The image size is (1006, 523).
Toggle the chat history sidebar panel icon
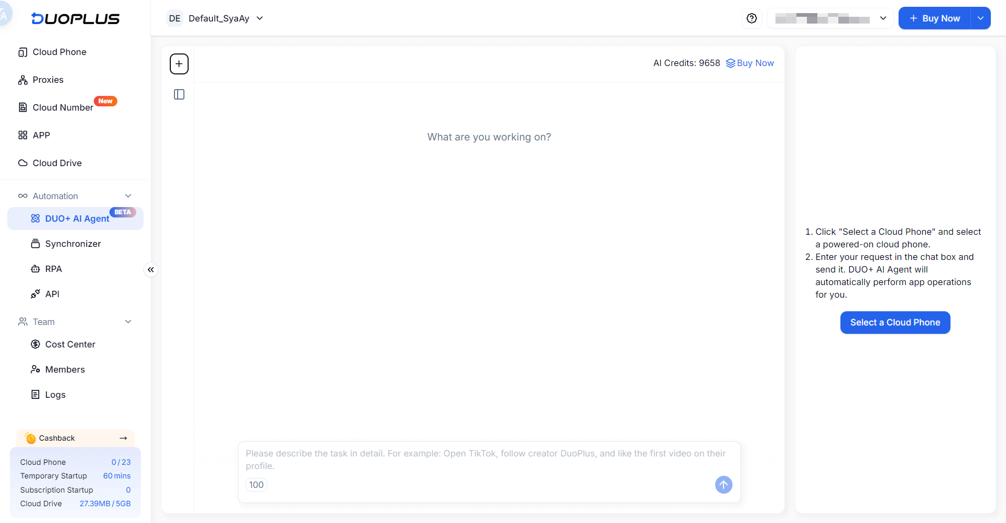(x=179, y=94)
